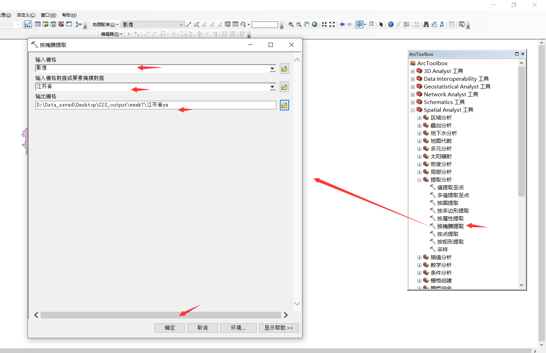Expand the 3D Analyst toolbox

coord(413,71)
